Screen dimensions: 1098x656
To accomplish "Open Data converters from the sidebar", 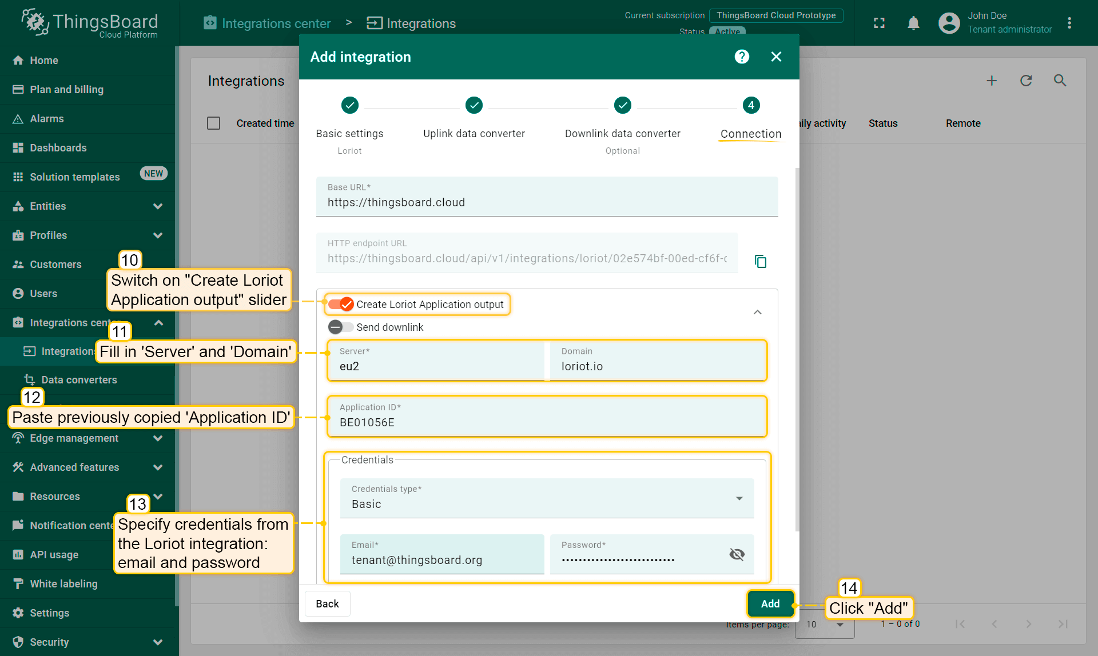I will click(78, 379).
